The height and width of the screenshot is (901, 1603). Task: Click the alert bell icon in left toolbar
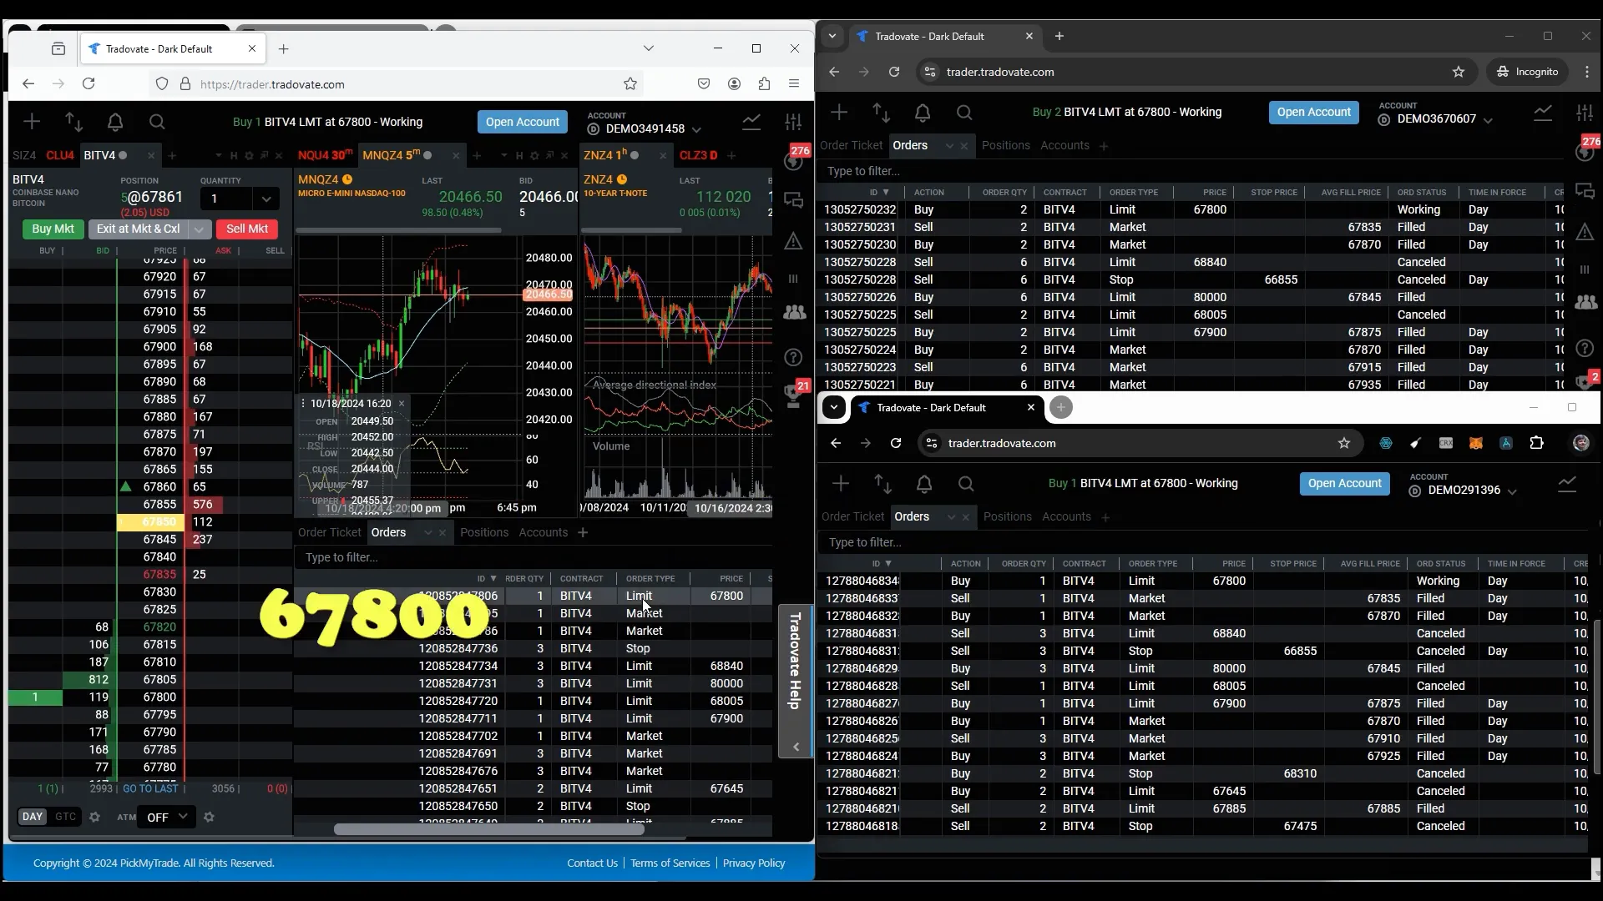[114, 121]
